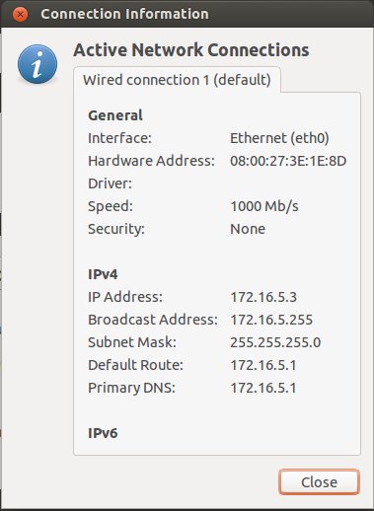
Task: Click the Driver: label
Action: [x=110, y=183]
